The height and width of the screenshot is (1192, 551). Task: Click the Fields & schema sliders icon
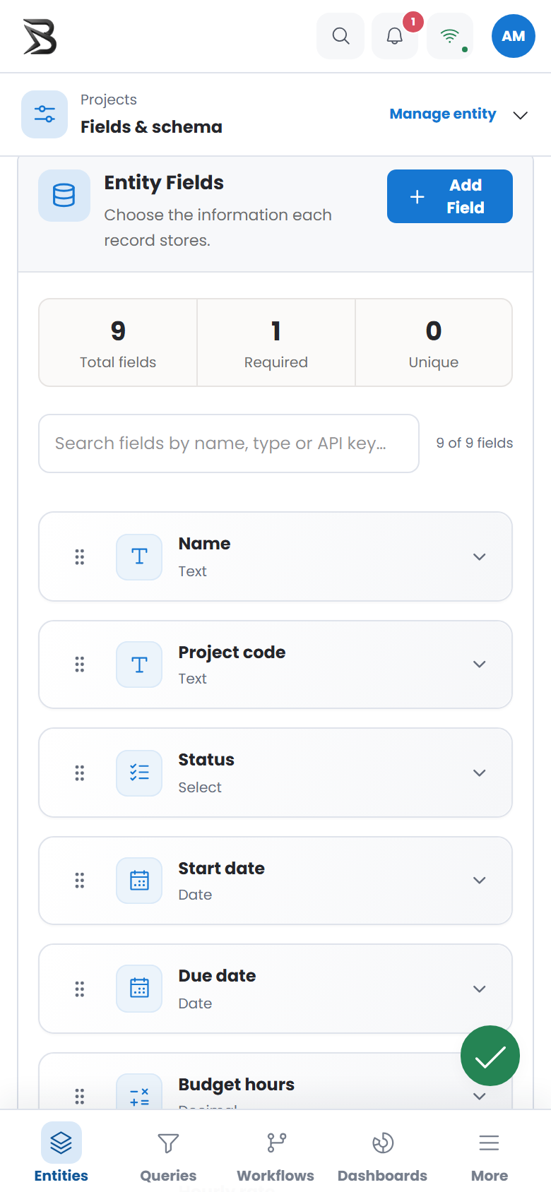point(45,114)
